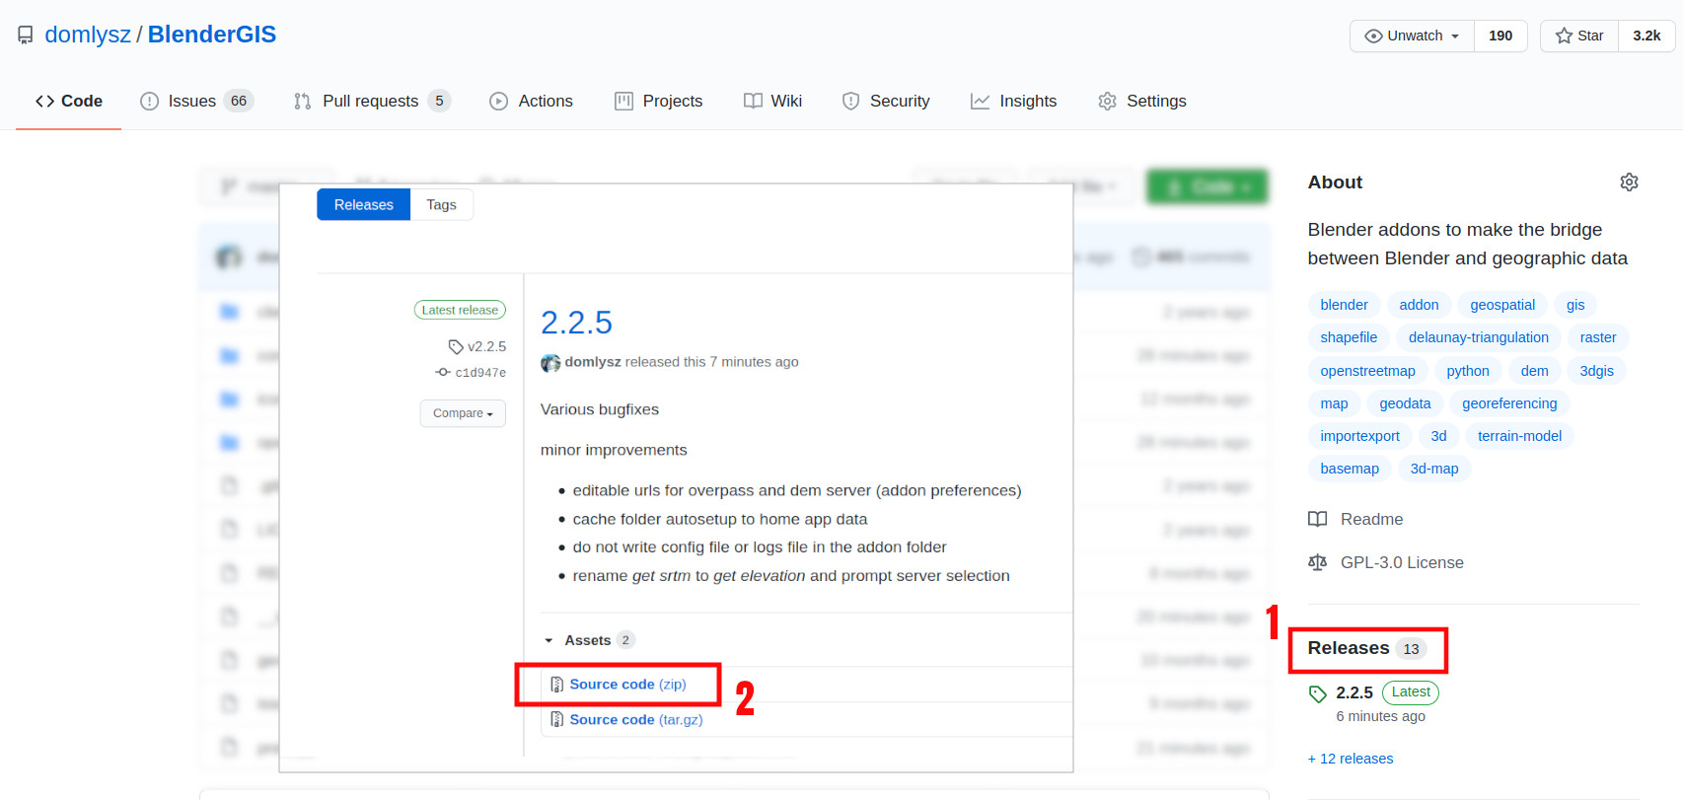Click the openstreetmap topic tag
This screenshot has width=1683, height=800.
pyautogui.click(x=1367, y=371)
